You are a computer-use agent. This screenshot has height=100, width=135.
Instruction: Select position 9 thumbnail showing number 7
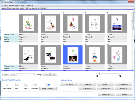(x=95, y=55)
